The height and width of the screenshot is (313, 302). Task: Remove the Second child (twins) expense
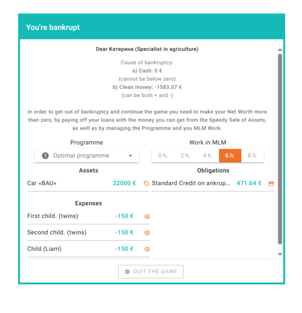147,233
